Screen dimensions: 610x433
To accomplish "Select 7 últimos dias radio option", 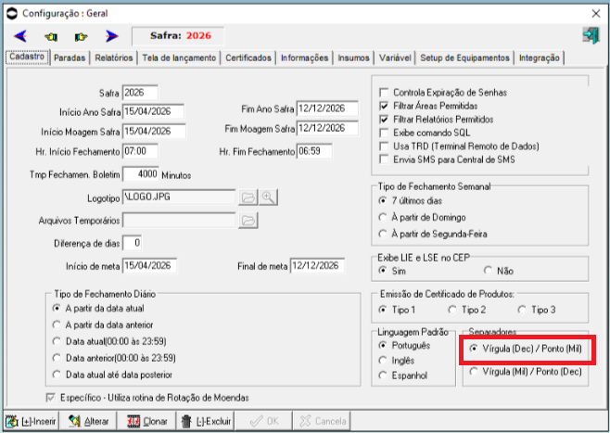I will pos(383,201).
